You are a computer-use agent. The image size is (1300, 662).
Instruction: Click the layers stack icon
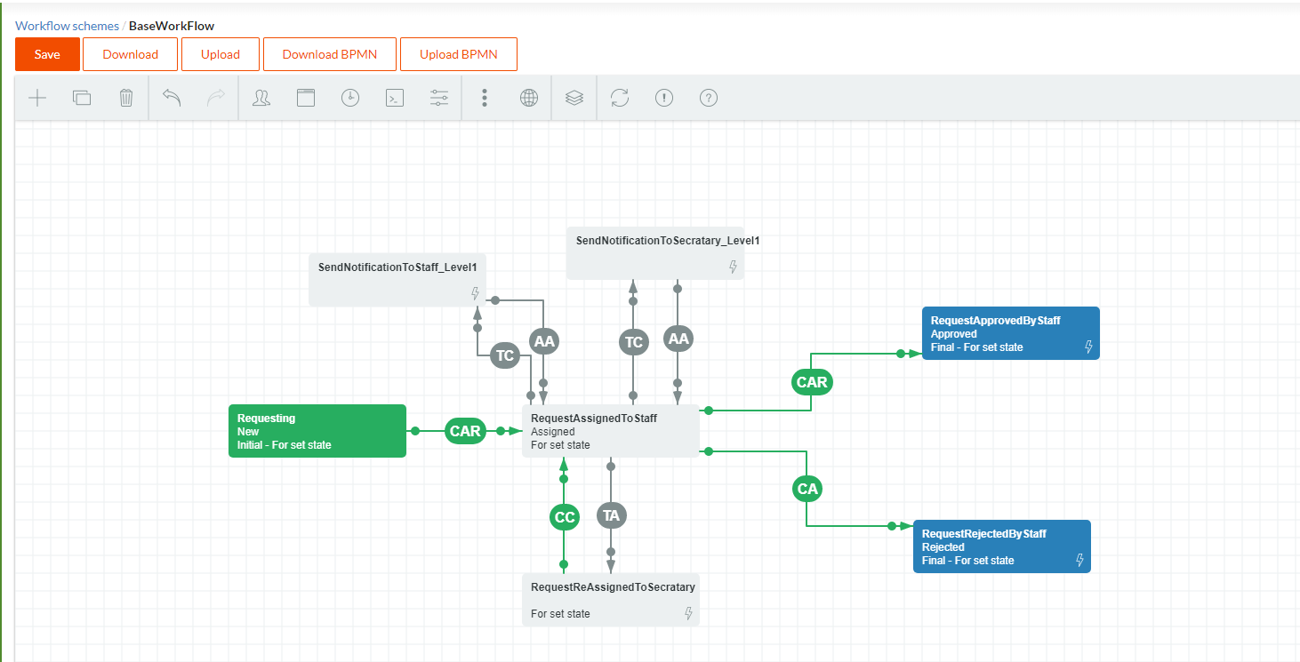tap(574, 98)
